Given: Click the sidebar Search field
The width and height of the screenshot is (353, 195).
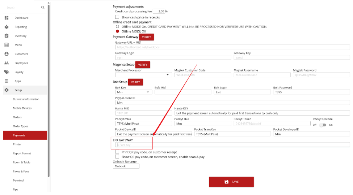Looking at the screenshot, I should coord(22,8).
